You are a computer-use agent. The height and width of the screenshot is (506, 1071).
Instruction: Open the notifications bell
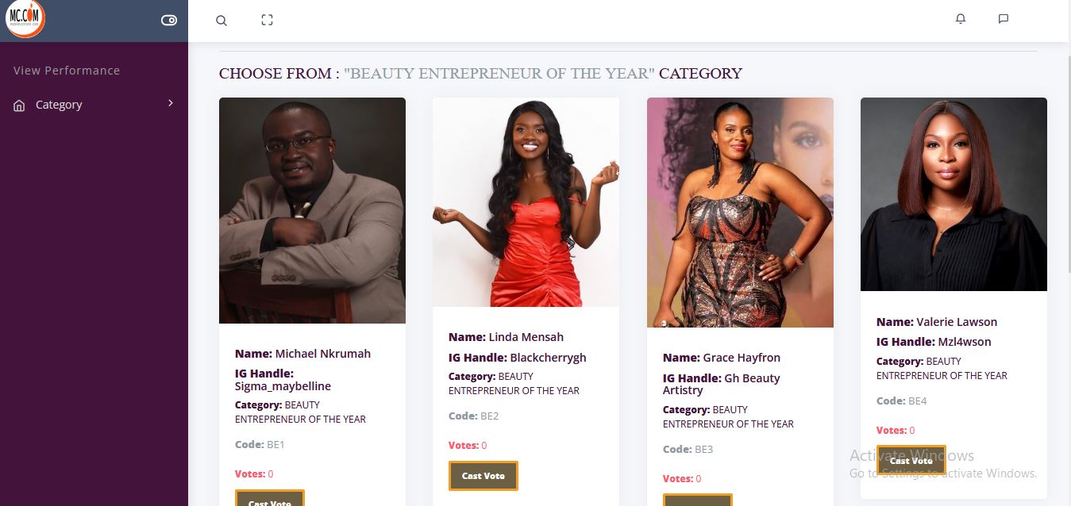click(961, 19)
